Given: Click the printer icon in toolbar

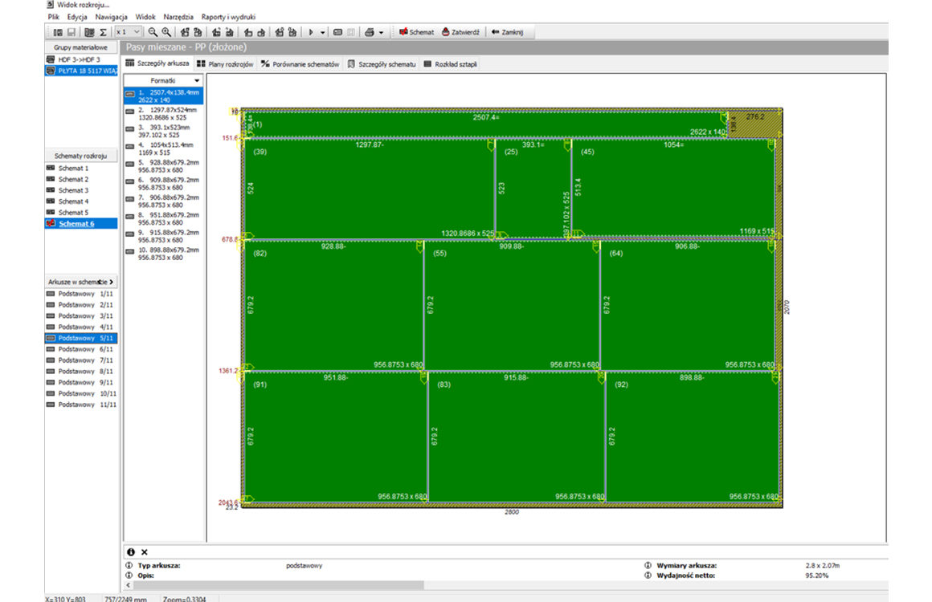Looking at the screenshot, I should (369, 32).
